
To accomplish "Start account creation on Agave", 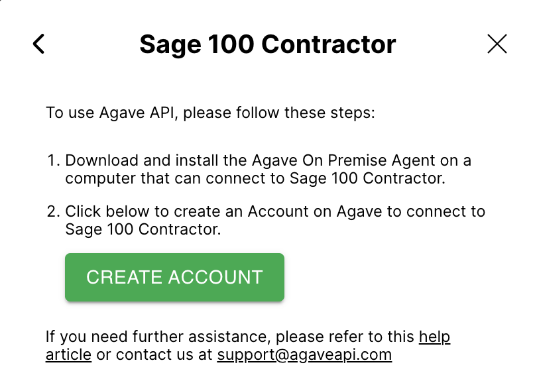I will [174, 277].
